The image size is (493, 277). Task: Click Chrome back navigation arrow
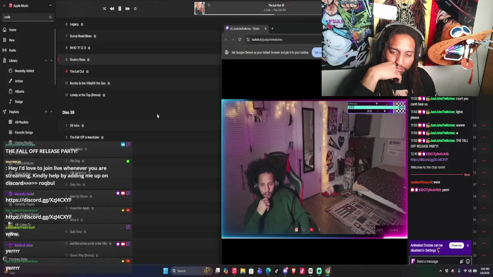coord(226,40)
